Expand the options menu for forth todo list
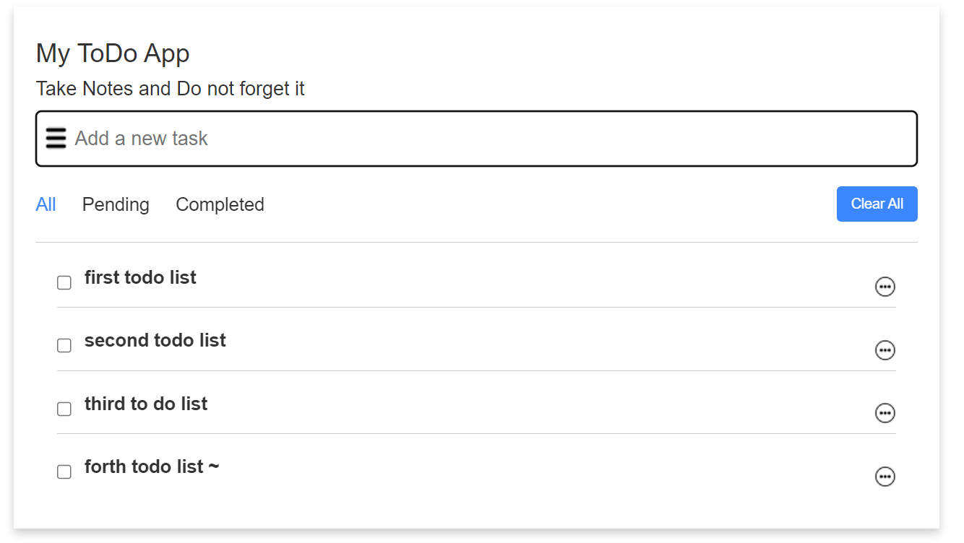This screenshot has width=964, height=543. tap(885, 477)
